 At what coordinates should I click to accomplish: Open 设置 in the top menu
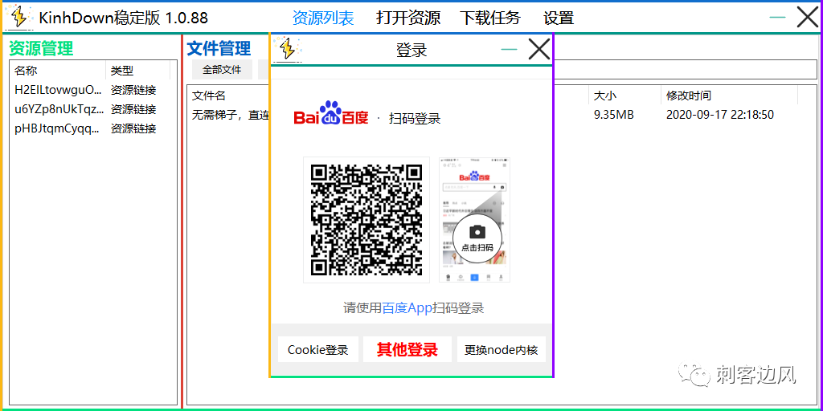559,18
